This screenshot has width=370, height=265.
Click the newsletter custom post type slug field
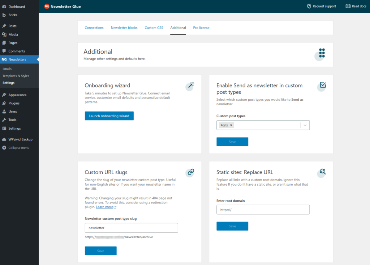pos(131,228)
